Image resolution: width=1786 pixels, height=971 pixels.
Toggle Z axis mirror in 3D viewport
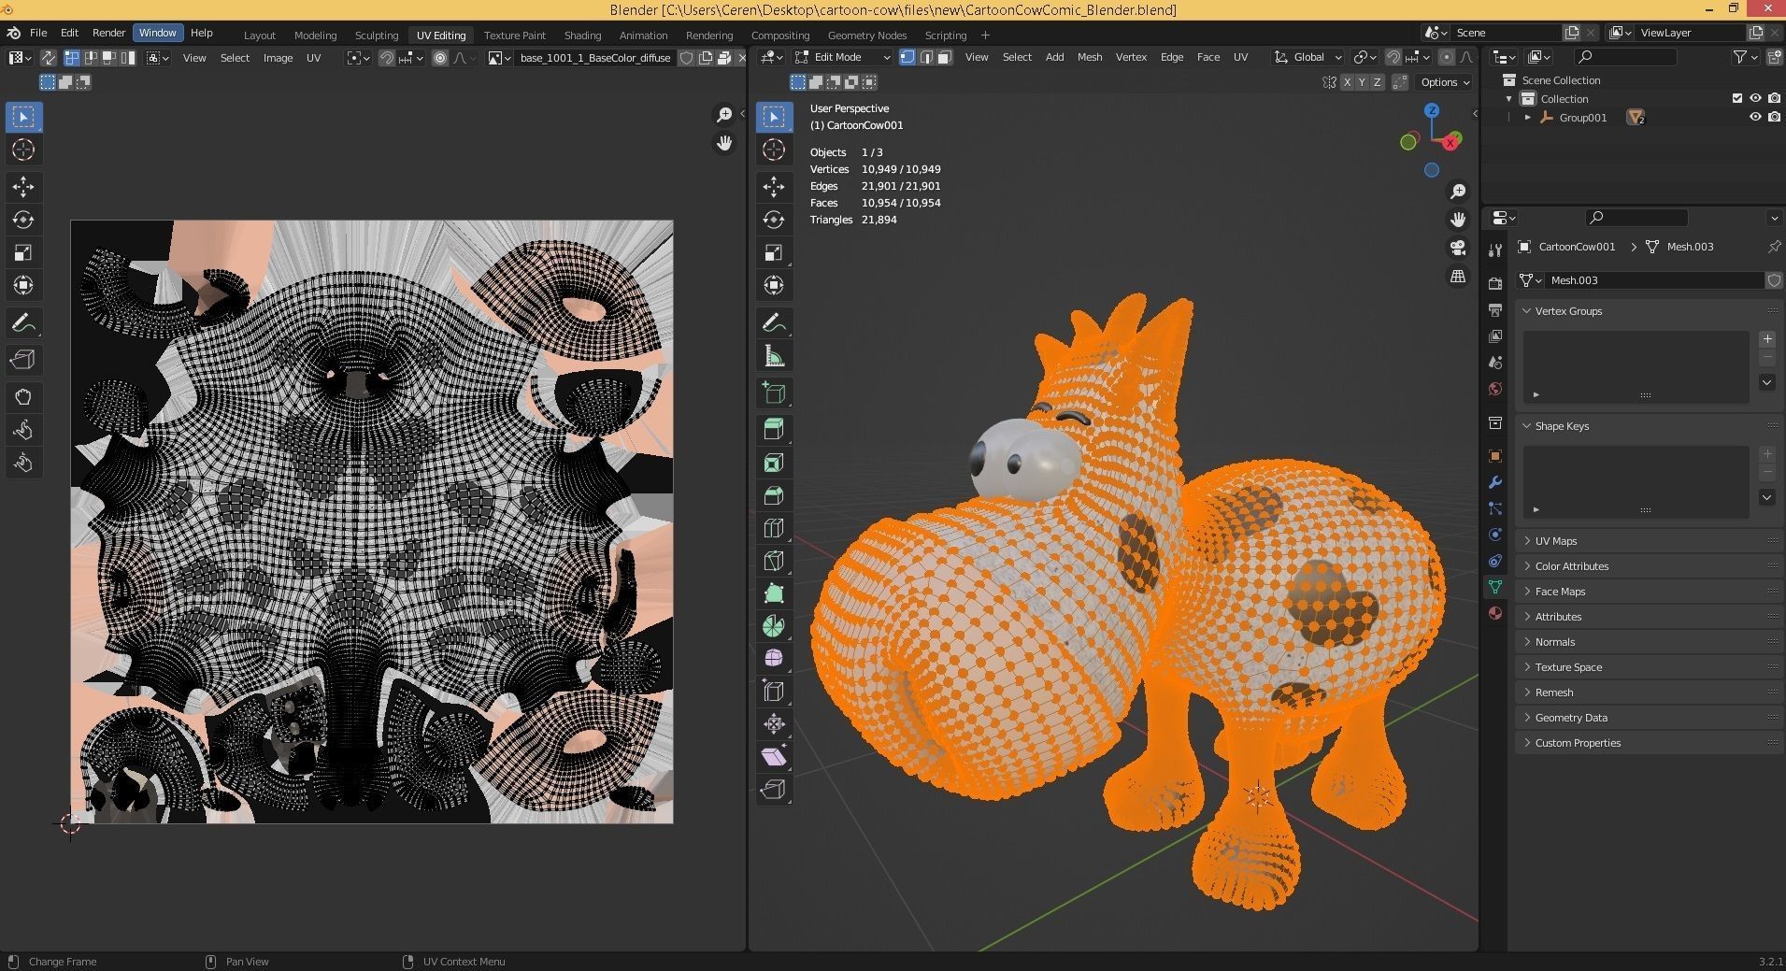click(1377, 82)
